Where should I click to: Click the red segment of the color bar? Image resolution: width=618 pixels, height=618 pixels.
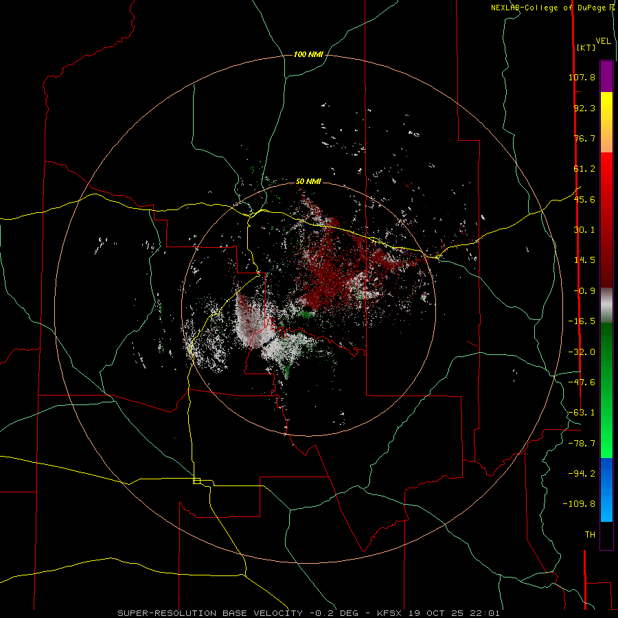pyautogui.click(x=606, y=220)
